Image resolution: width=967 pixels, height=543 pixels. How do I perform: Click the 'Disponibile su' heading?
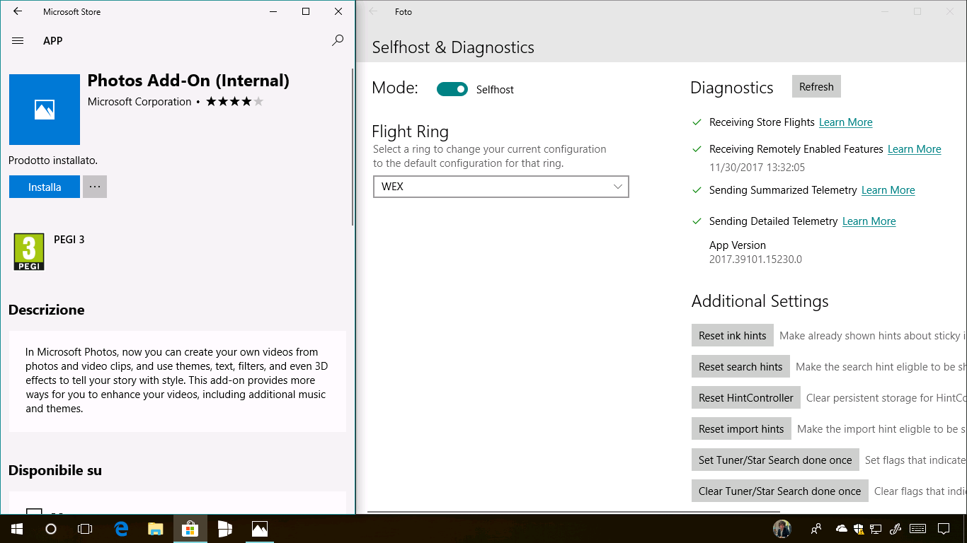pyautogui.click(x=55, y=470)
